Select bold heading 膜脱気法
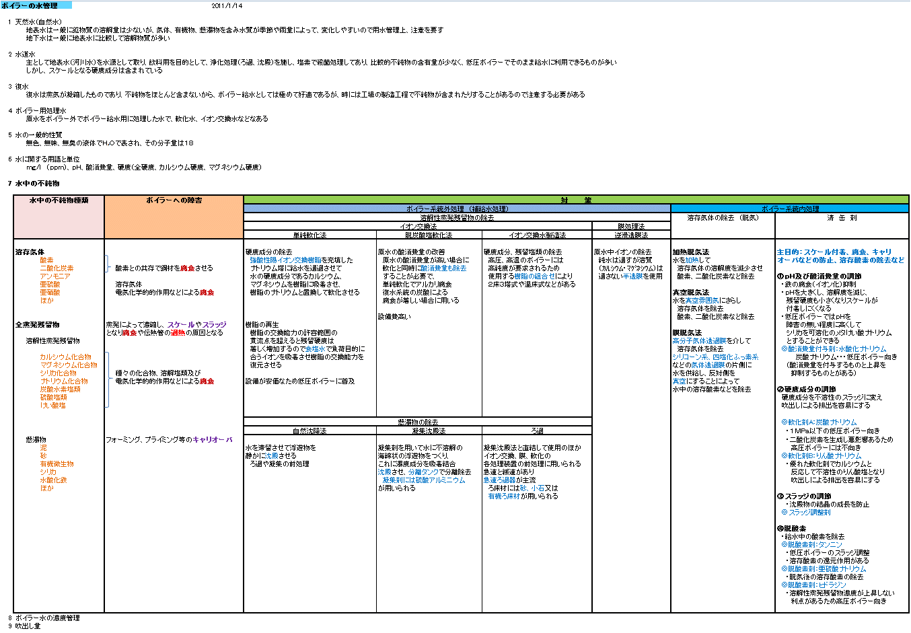 (687, 333)
